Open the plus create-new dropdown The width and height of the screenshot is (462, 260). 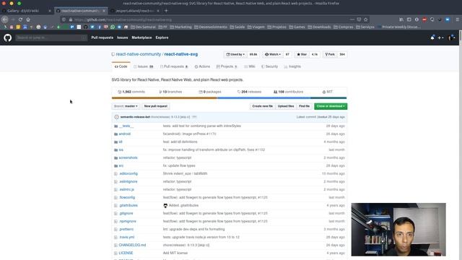(440, 38)
